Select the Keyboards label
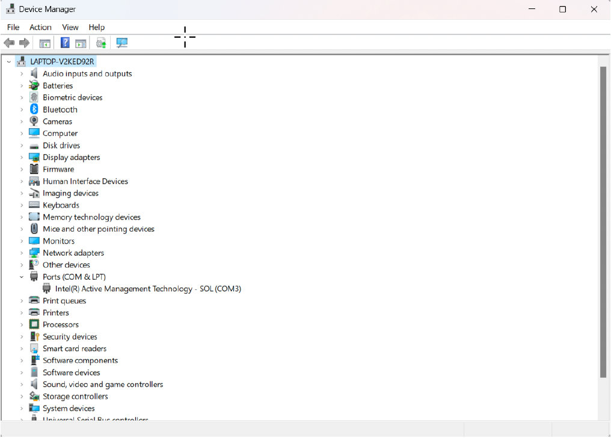Viewport: 611px width, 438px height. pyautogui.click(x=61, y=205)
